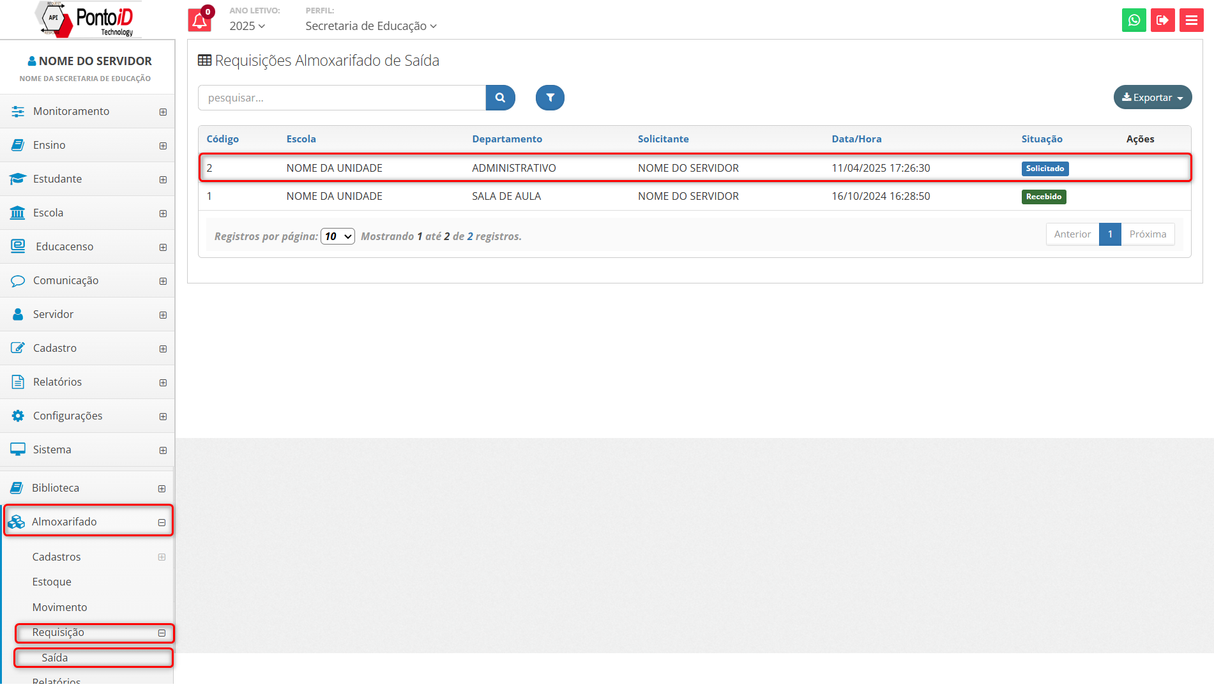Click the Configurações gear icon
The image size is (1214, 687).
coord(18,416)
